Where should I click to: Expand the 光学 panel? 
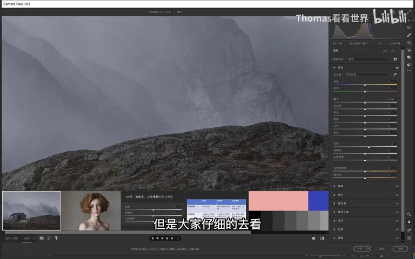point(334,221)
